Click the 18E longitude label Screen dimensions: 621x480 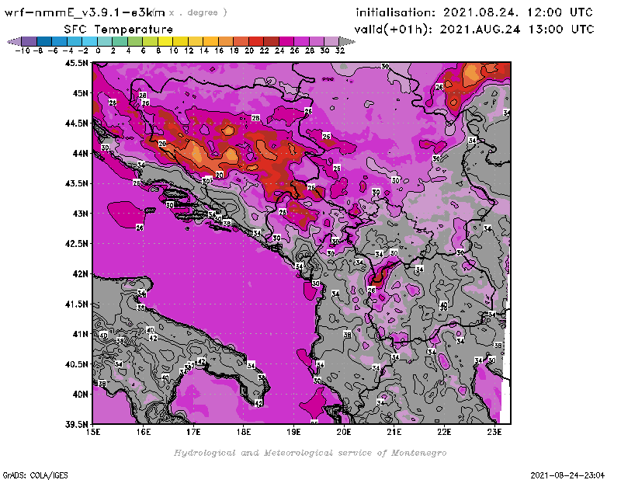click(244, 432)
